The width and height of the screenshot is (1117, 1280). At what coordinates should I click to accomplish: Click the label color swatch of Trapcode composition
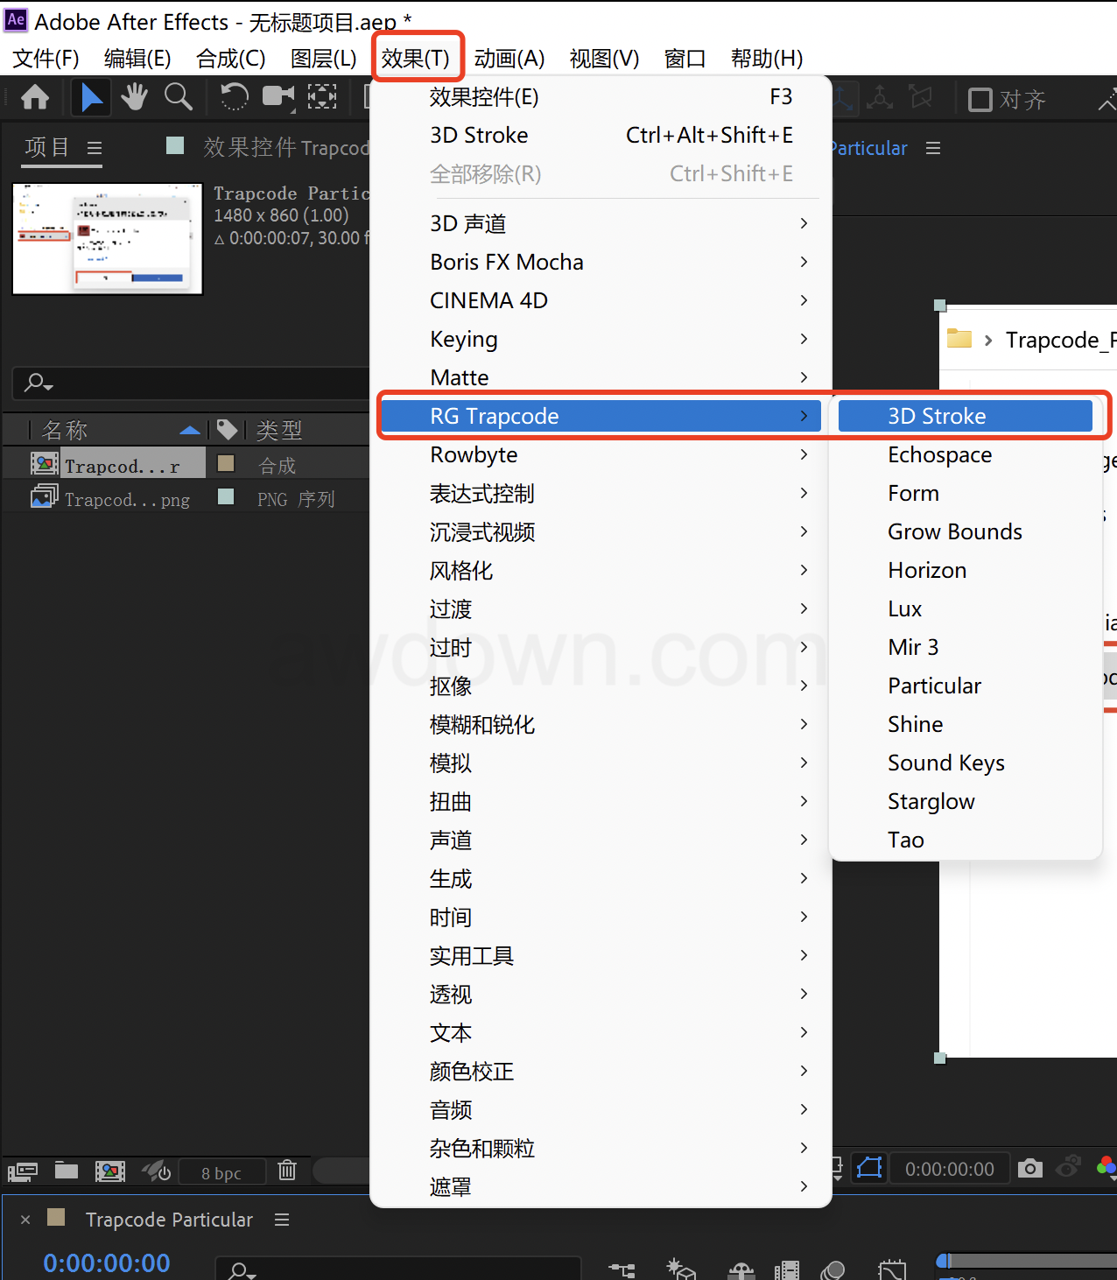pyautogui.click(x=226, y=463)
